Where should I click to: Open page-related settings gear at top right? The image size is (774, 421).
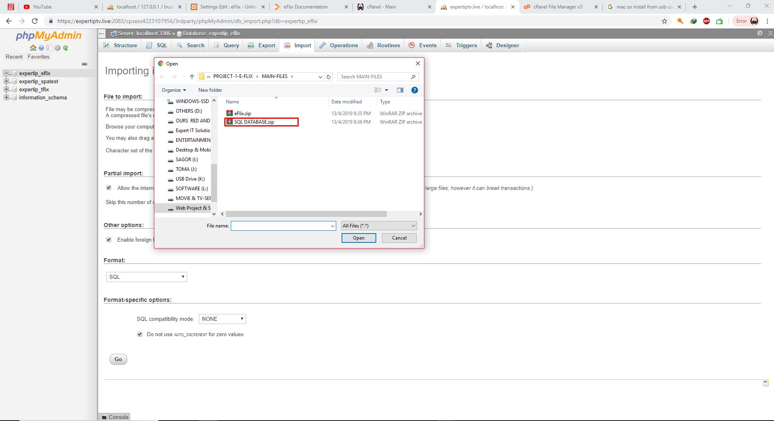tap(760, 34)
